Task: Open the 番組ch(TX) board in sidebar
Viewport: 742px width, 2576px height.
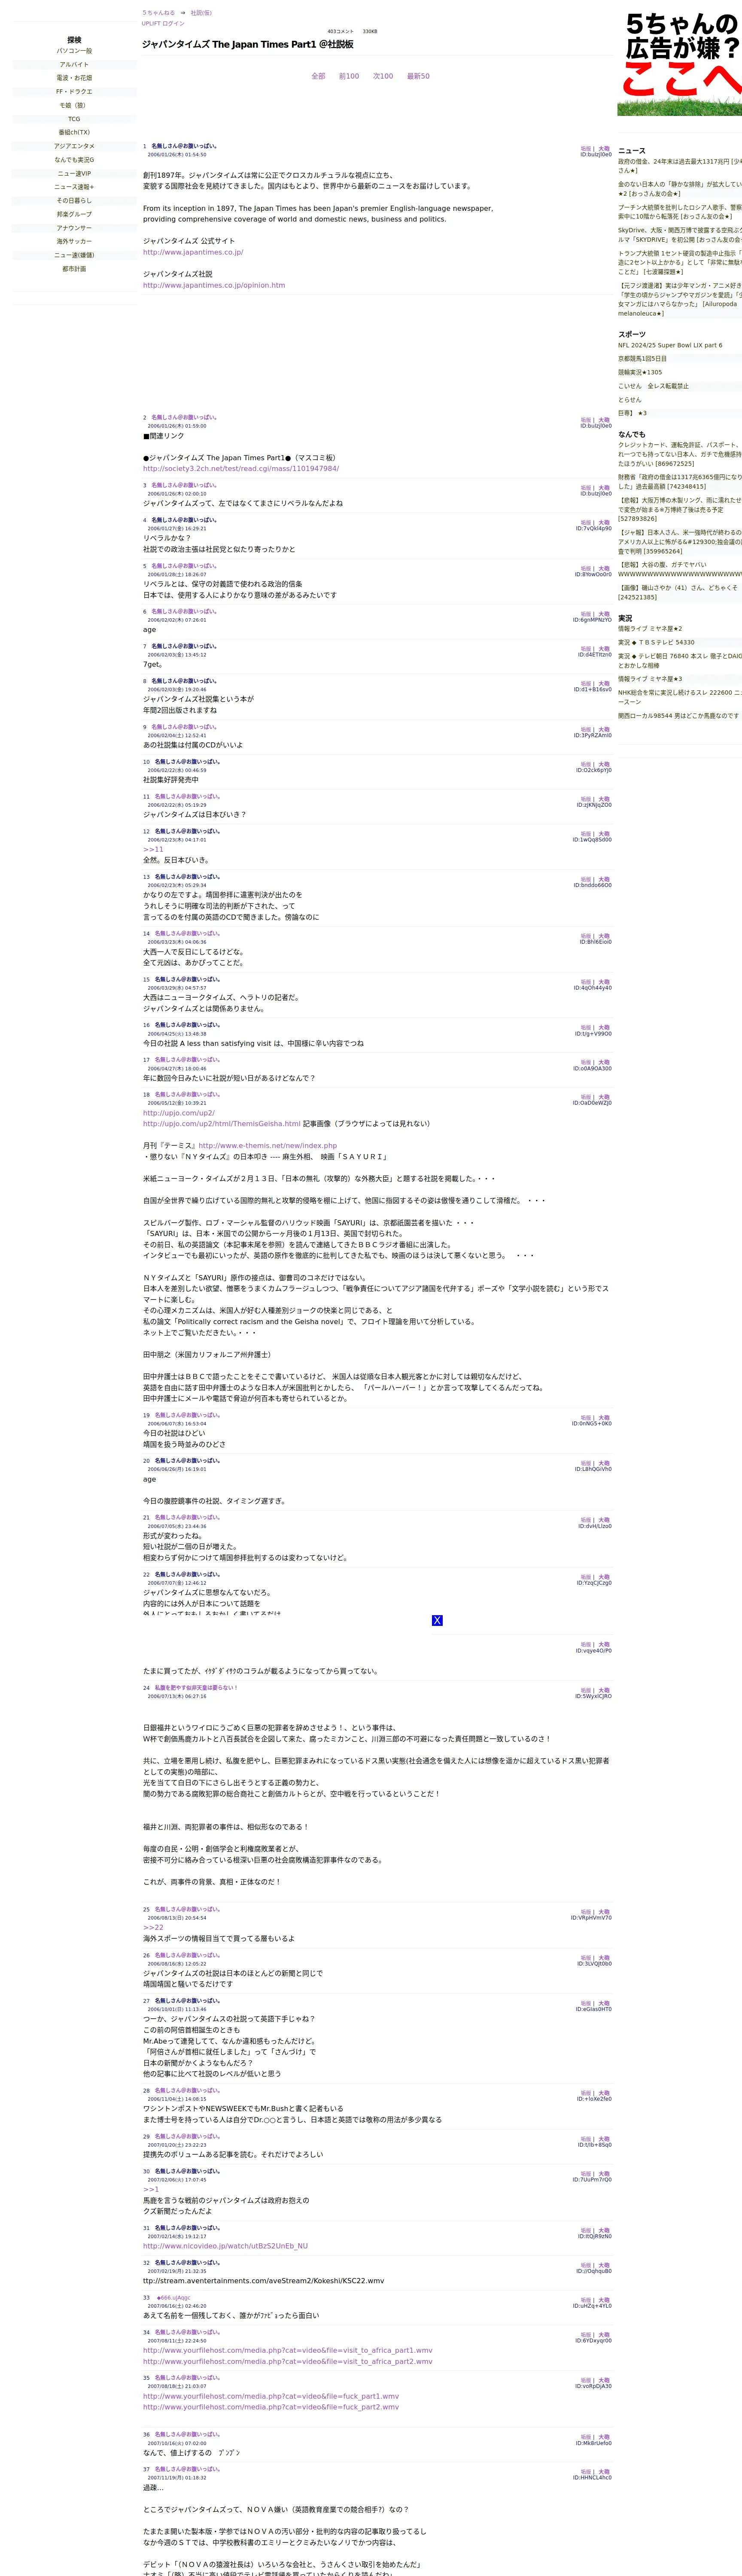Action: pyautogui.click(x=74, y=132)
